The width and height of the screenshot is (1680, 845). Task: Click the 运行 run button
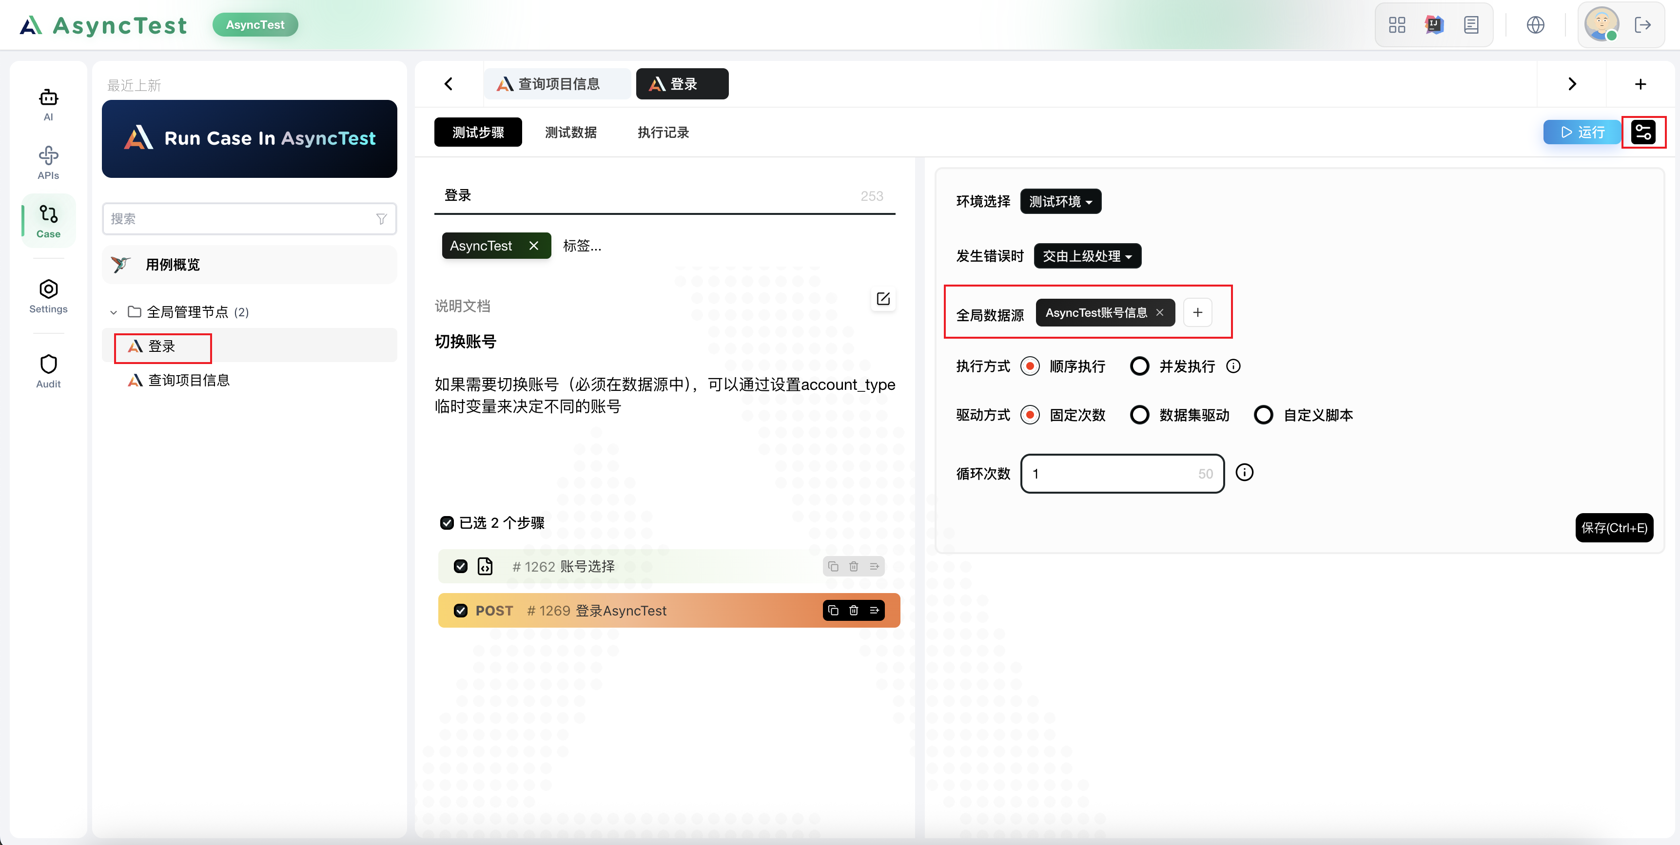(x=1582, y=133)
